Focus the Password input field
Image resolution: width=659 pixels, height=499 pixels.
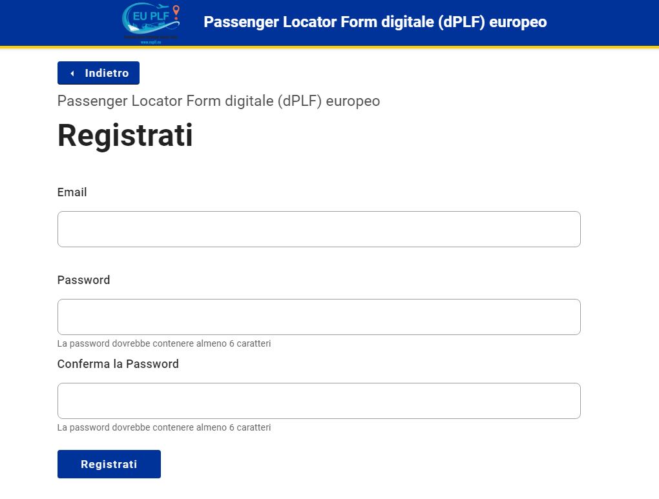[x=319, y=317]
